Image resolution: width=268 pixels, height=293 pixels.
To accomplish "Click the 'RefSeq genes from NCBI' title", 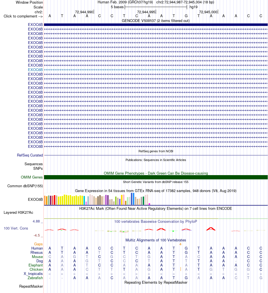I will (156, 151).
